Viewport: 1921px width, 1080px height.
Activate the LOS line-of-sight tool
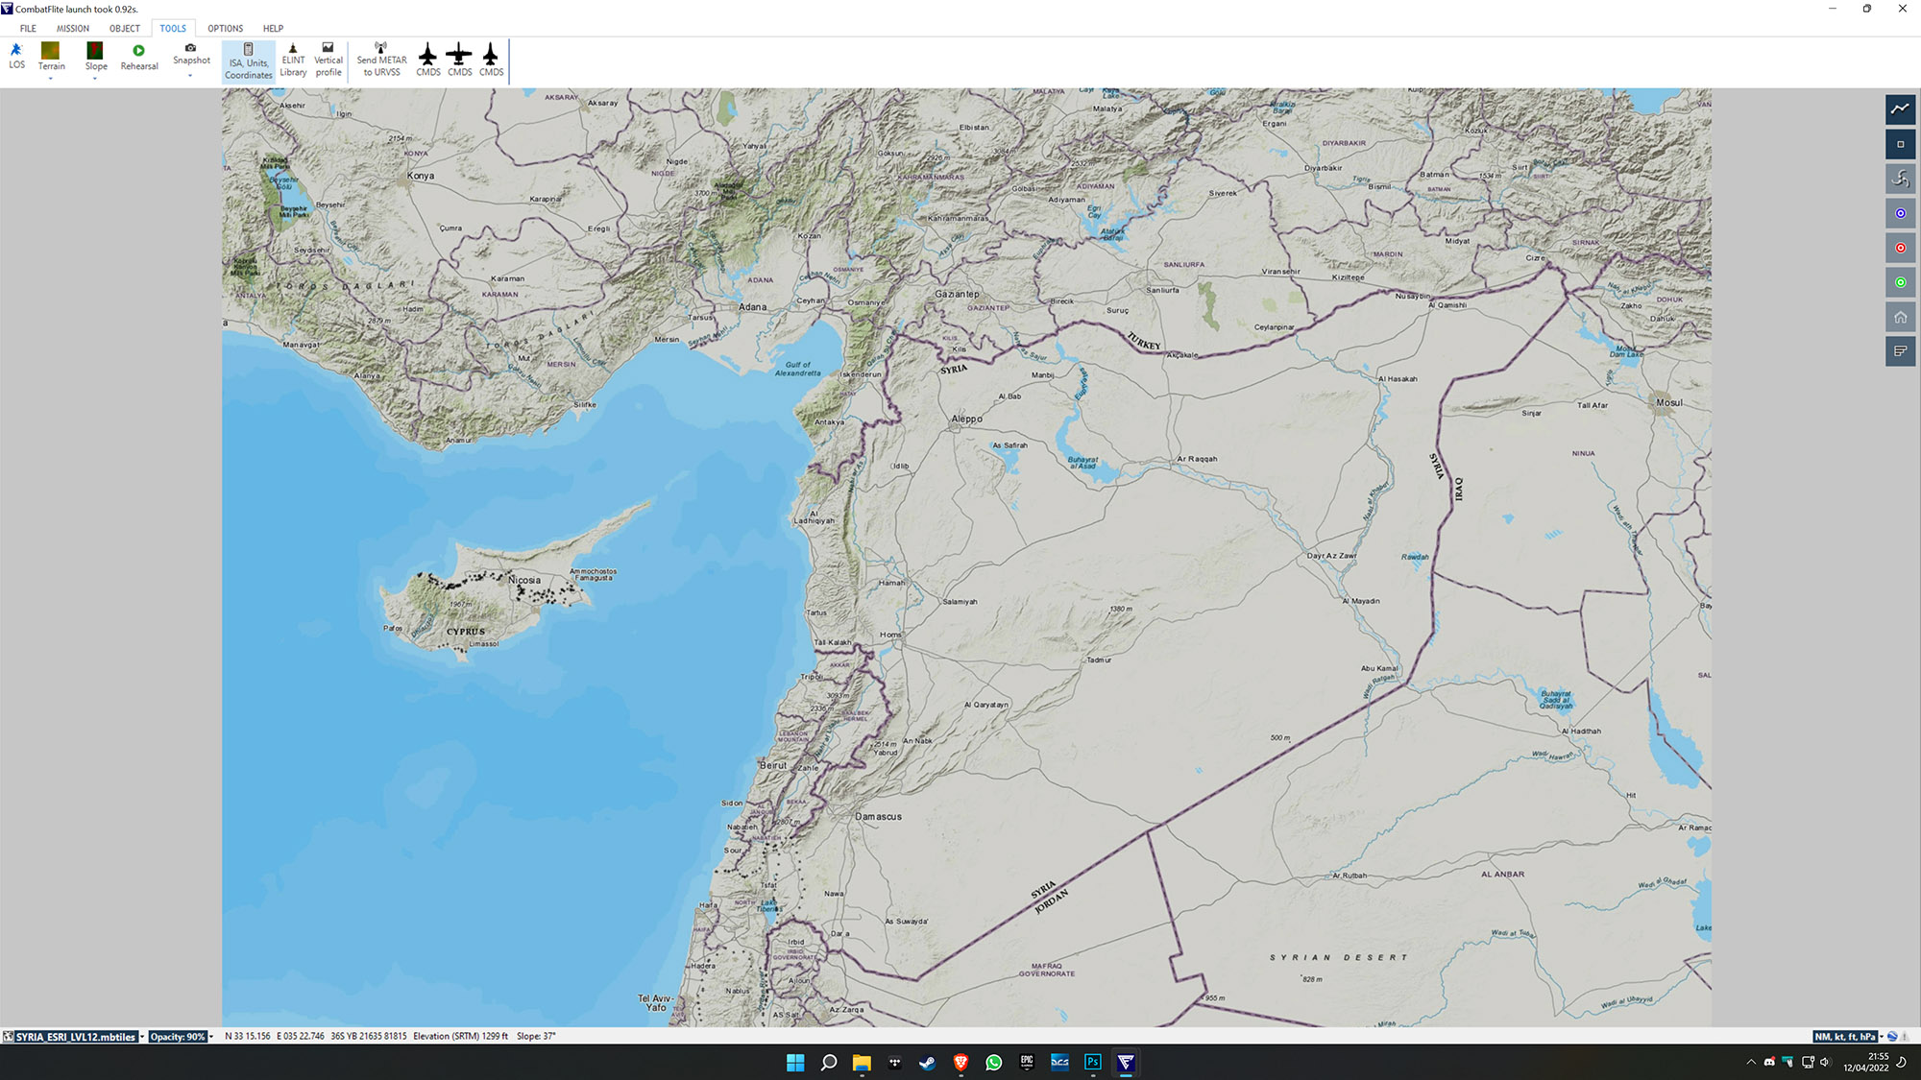click(x=16, y=57)
